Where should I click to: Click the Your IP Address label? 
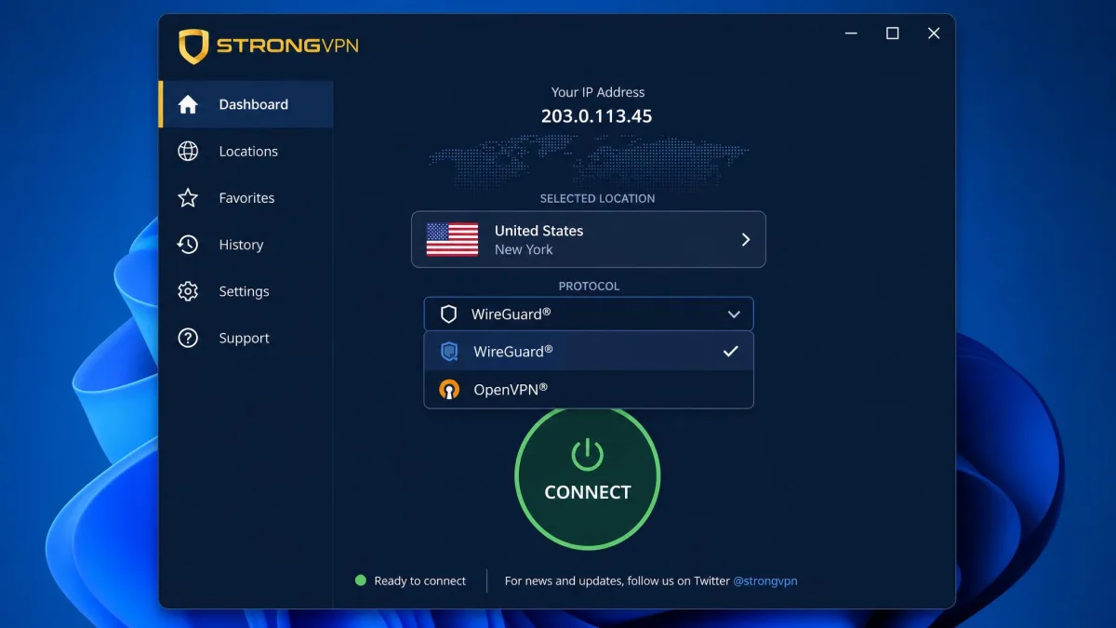[597, 92]
